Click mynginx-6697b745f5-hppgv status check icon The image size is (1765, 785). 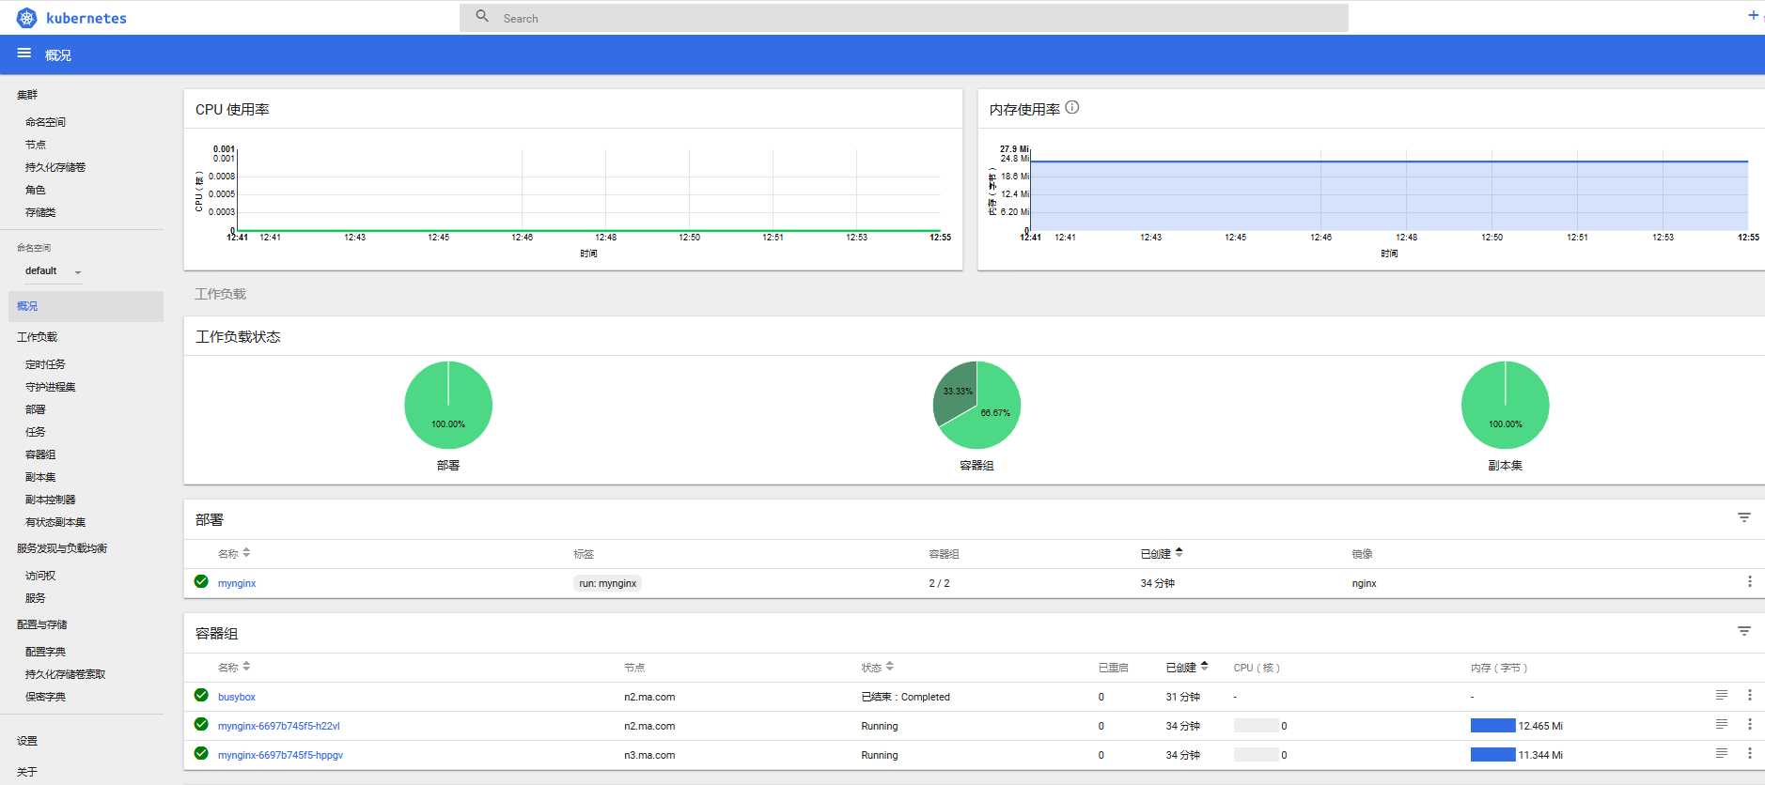[x=201, y=753]
